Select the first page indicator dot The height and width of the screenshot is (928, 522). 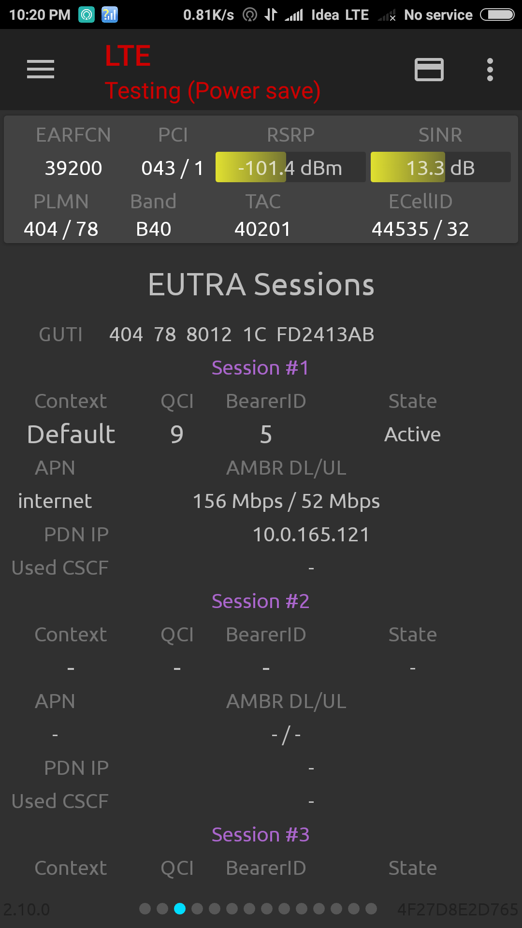click(x=145, y=909)
